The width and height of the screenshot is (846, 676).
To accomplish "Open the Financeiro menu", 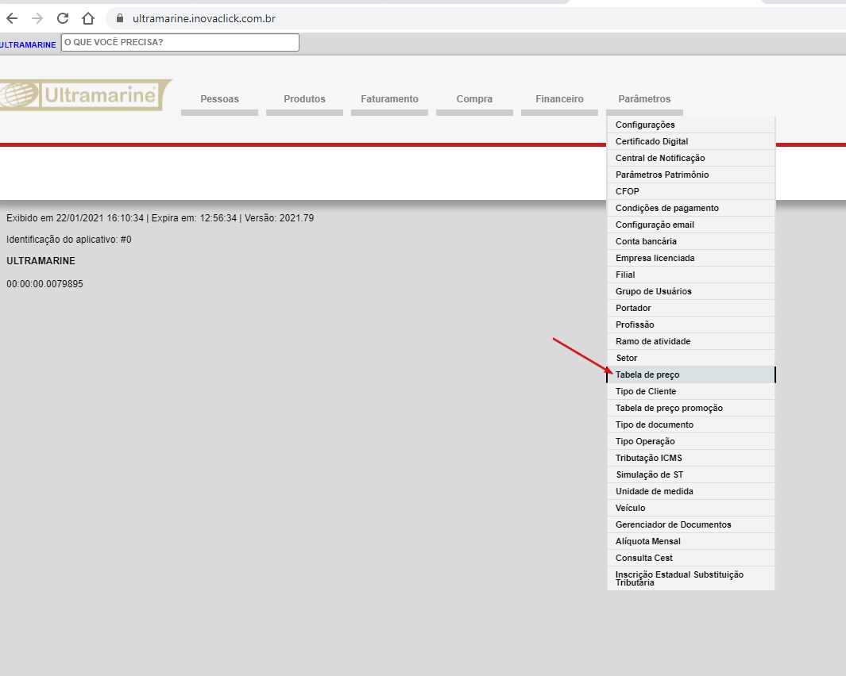I will point(559,99).
